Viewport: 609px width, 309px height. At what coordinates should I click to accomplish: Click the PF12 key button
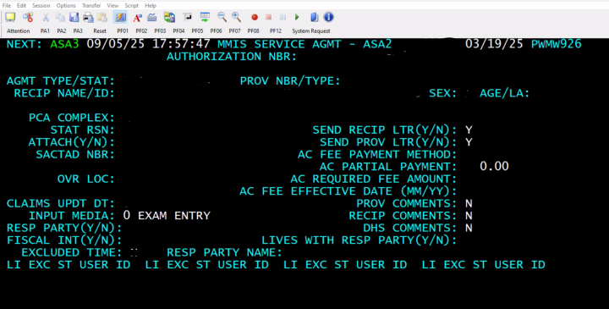(x=276, y=30)
